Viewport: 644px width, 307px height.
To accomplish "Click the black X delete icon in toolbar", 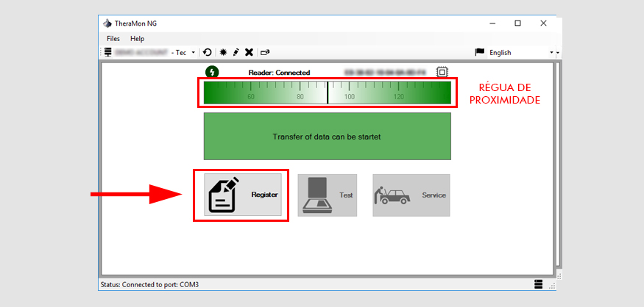I will click(249, 52).
